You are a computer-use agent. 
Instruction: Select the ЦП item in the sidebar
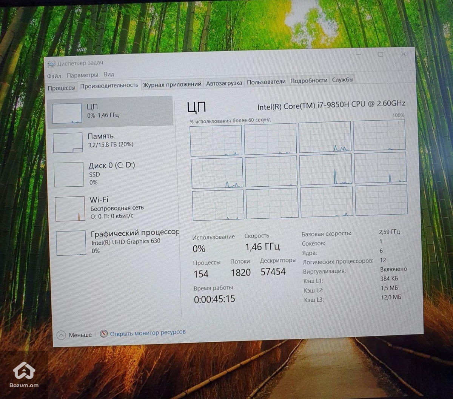(111, 112)
